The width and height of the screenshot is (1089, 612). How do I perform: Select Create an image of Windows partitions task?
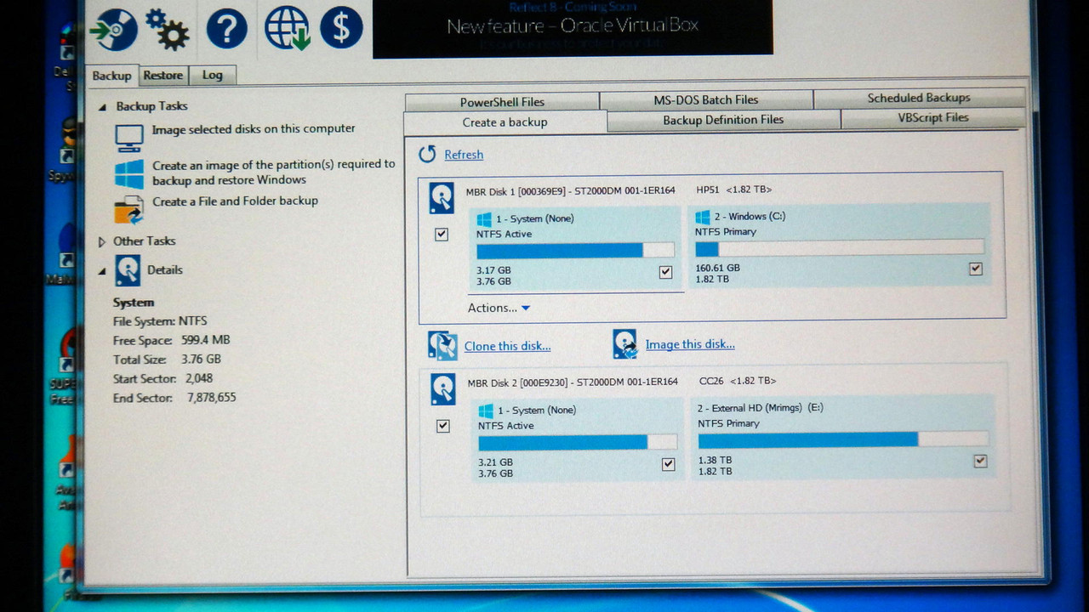coord(274,173)
